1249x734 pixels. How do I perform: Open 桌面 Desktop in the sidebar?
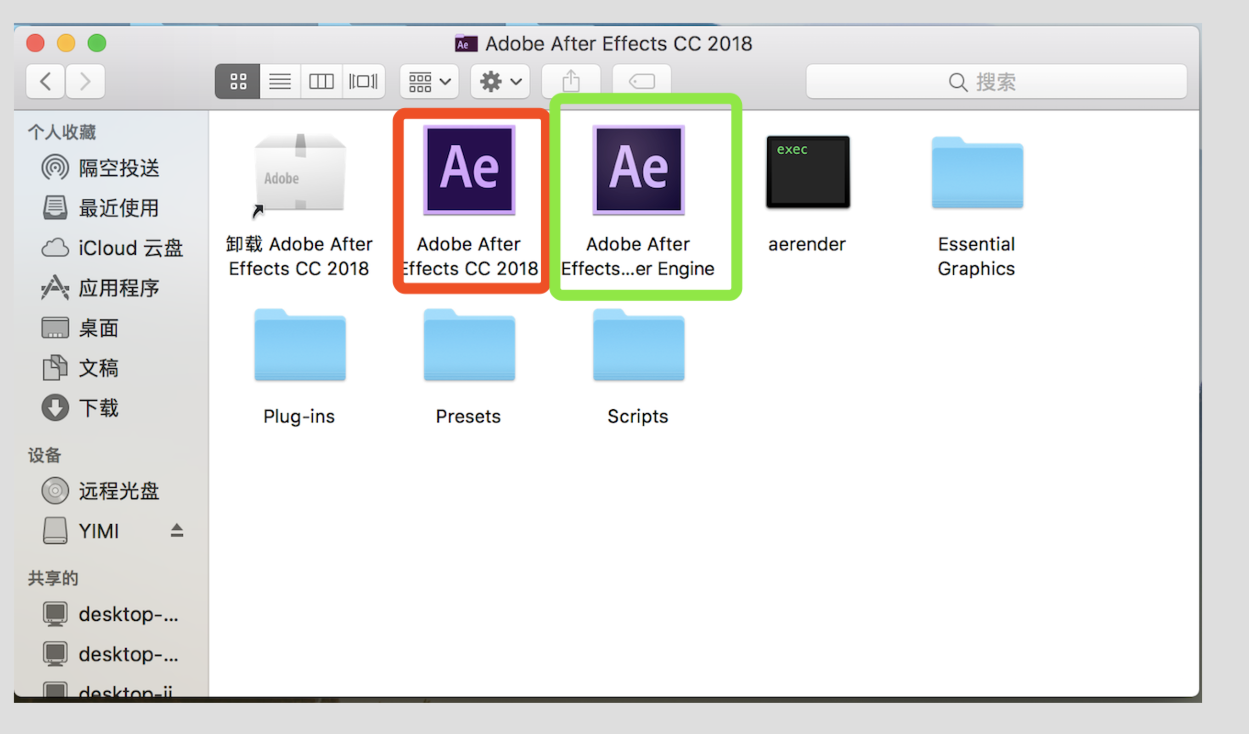[x=80, y=328]
